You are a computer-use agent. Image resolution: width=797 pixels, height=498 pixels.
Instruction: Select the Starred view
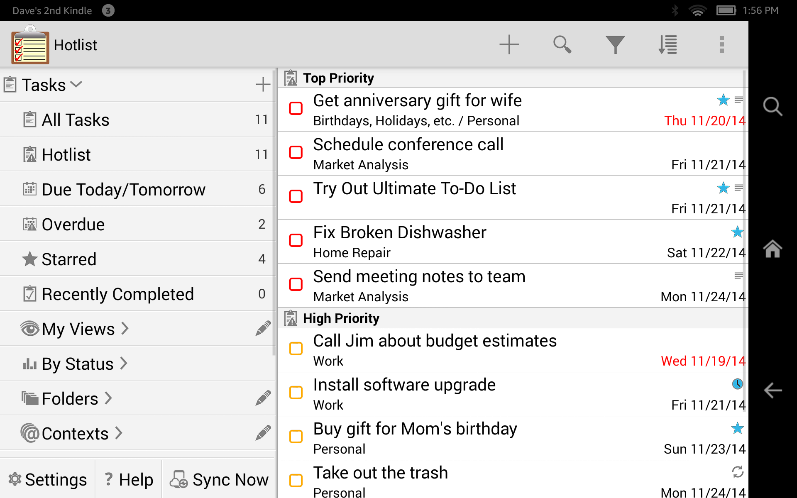69,259
